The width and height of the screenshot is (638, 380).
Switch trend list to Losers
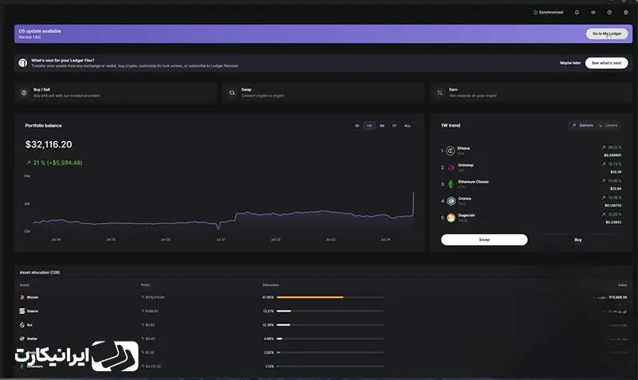coord(608,125)
